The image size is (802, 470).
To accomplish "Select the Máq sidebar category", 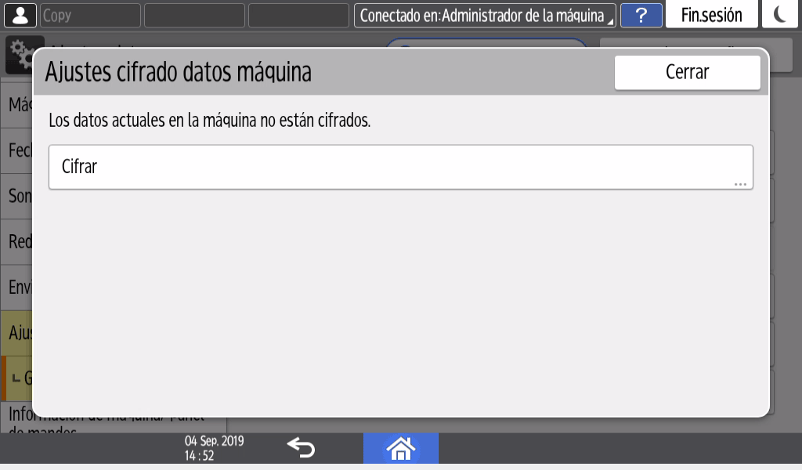I will point(19,103).
